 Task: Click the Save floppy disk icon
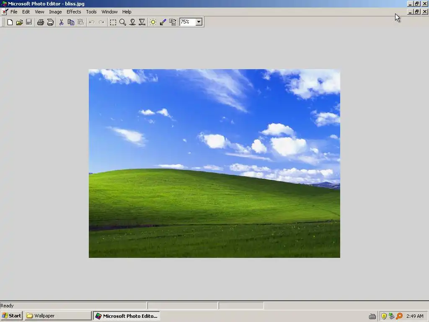click(x=29, y=22)
